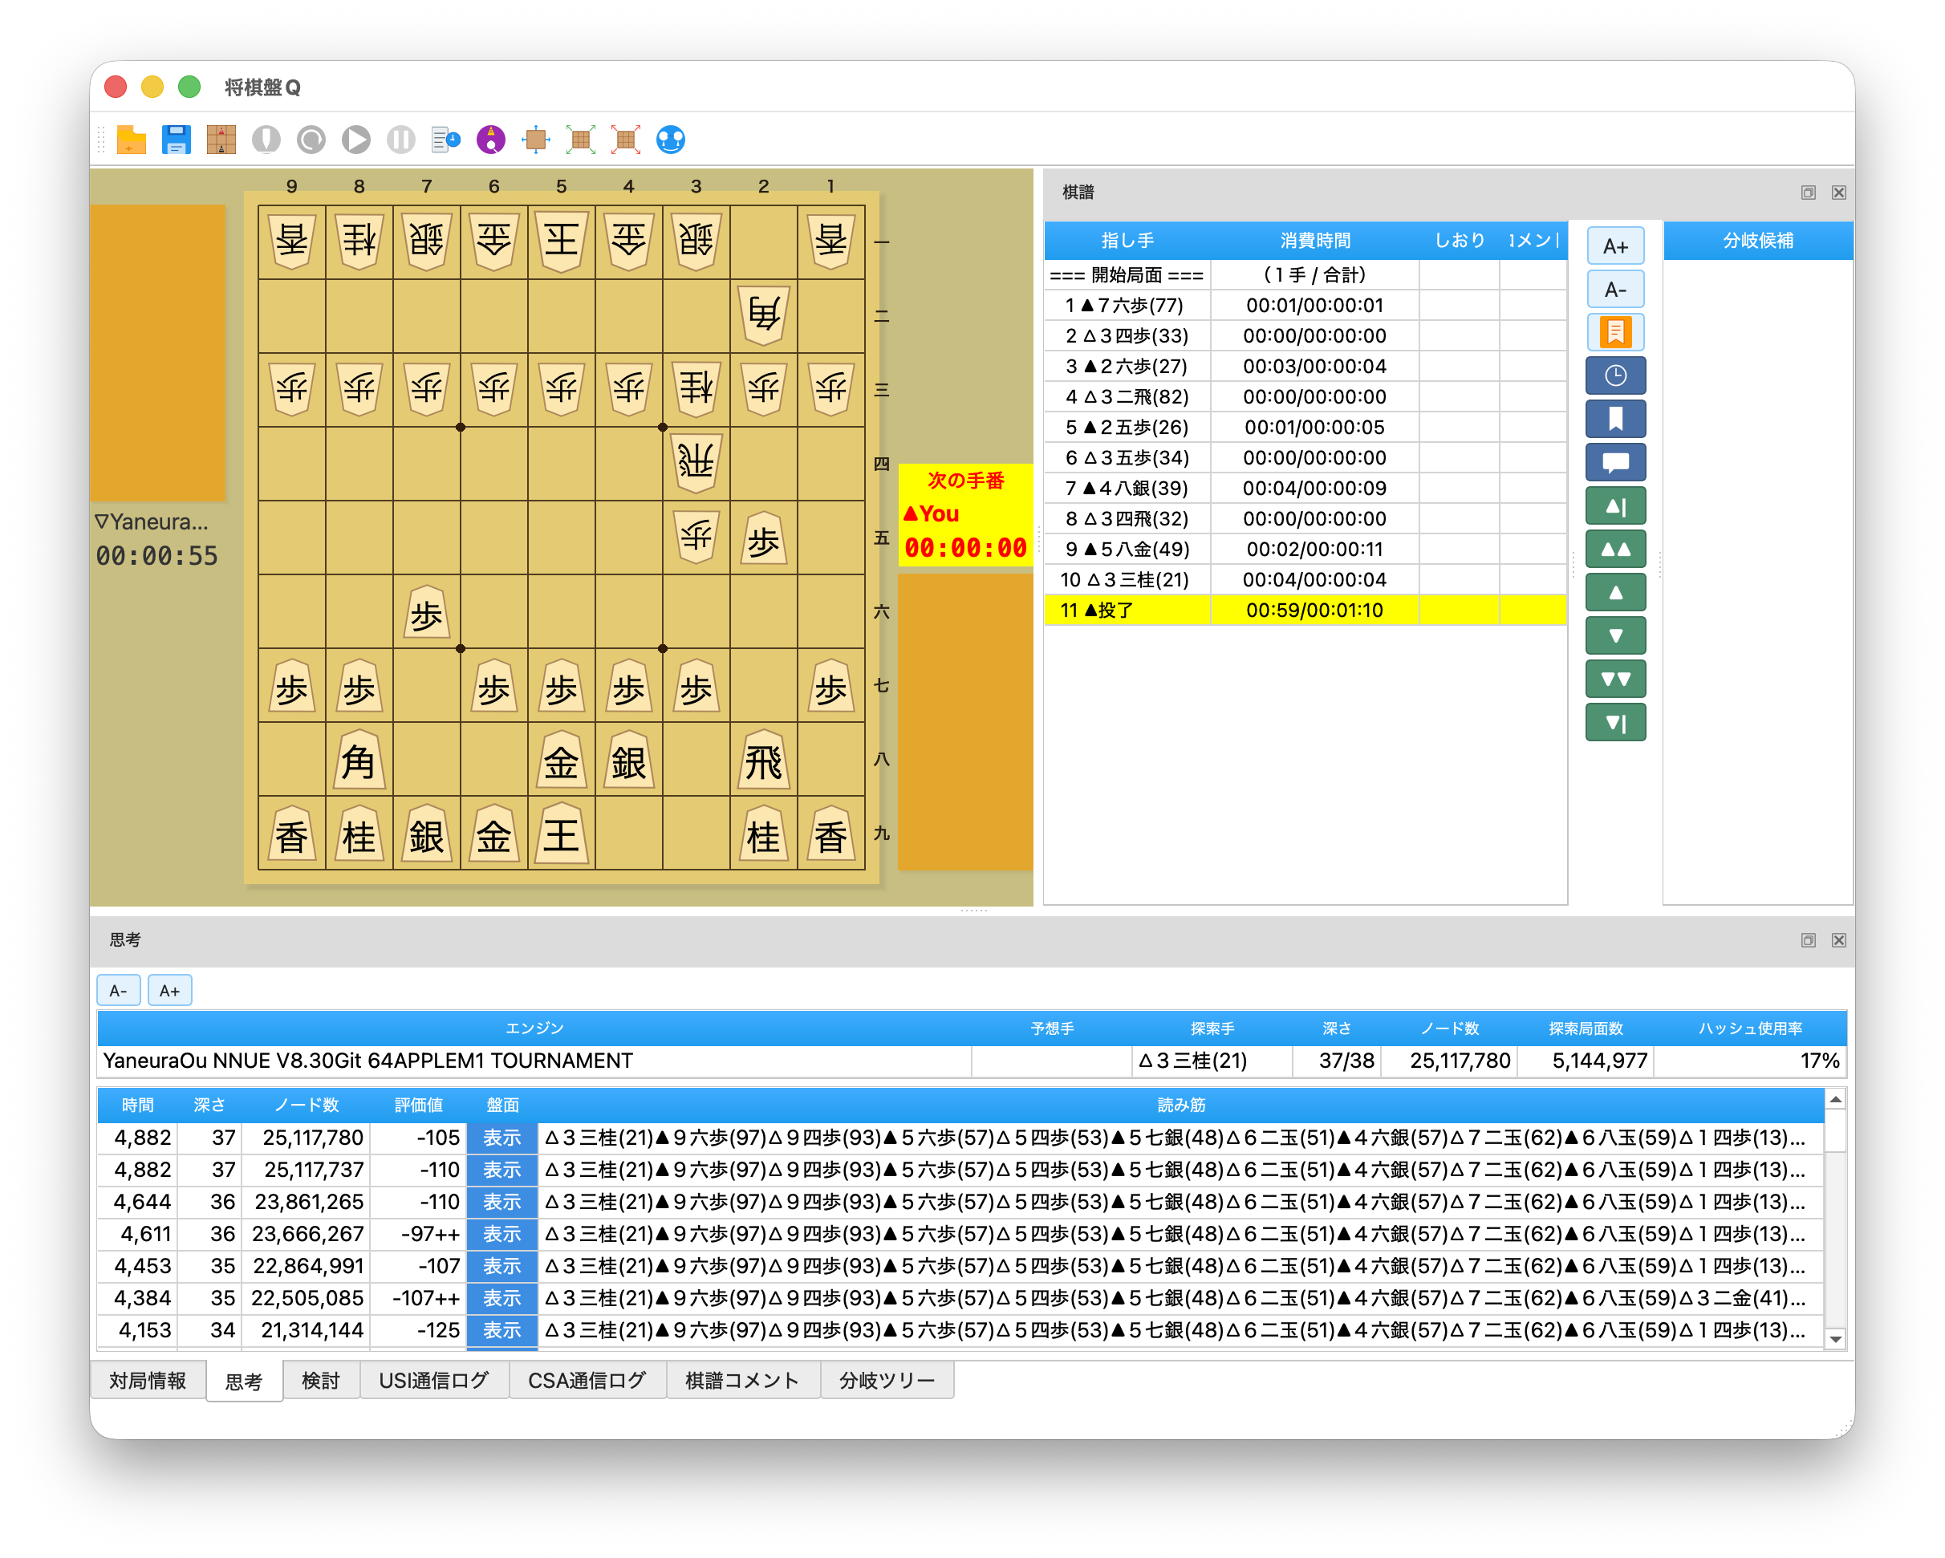Jump to the first move button
This screenshot has width=1945, height=1558.
click(x=1615, y=506)
